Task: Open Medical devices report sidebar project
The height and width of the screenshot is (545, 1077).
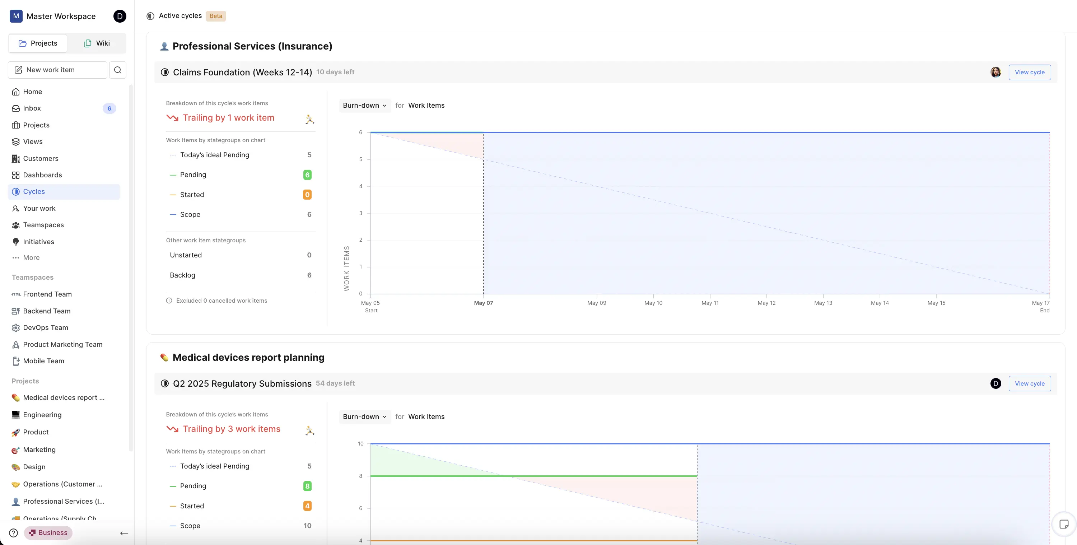Action: [64, 398]
